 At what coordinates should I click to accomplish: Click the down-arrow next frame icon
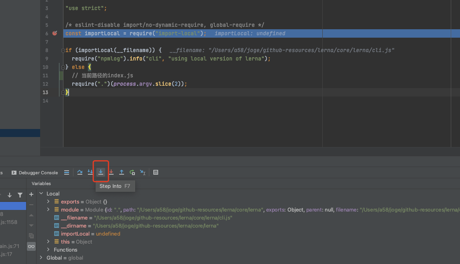(9, 195)
